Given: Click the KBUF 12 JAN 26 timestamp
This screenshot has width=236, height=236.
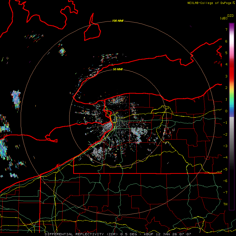Looking at the screenshot, I should tap(168, 234).
